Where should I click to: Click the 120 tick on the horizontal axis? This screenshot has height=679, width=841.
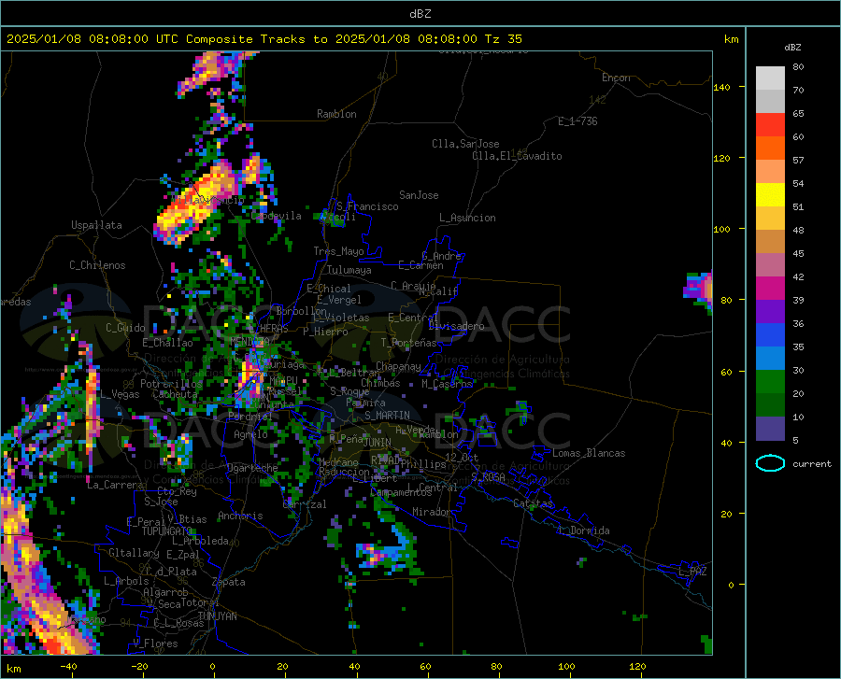coord(637,667)
